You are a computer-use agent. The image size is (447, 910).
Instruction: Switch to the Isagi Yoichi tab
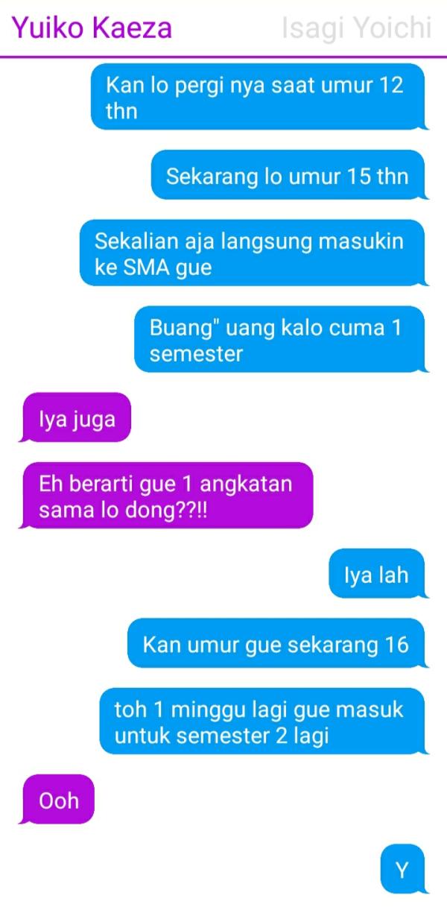coord(357,28)
